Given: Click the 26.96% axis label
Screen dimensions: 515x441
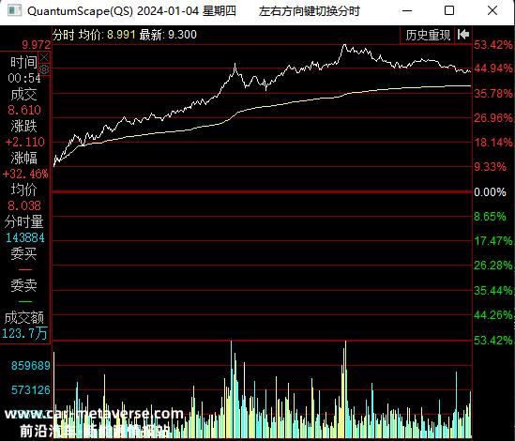Looking at the screenshot, I should coord(493,117).
